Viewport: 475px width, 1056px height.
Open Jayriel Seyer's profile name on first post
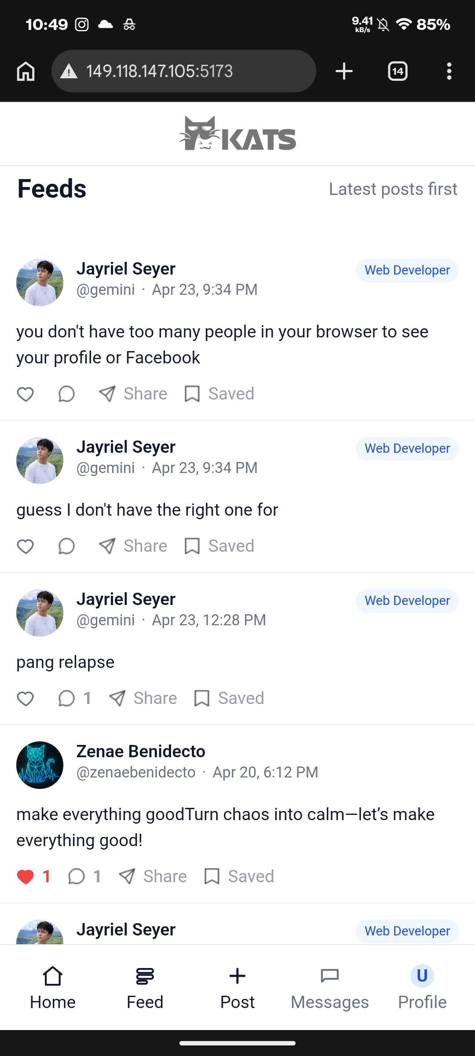[x=126, y=269]
